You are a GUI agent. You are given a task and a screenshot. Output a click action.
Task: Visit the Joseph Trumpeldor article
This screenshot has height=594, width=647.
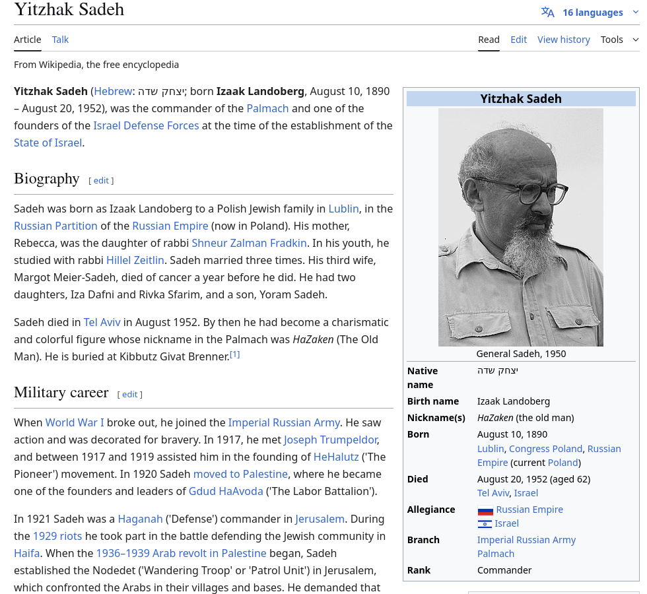click(331, 440)
